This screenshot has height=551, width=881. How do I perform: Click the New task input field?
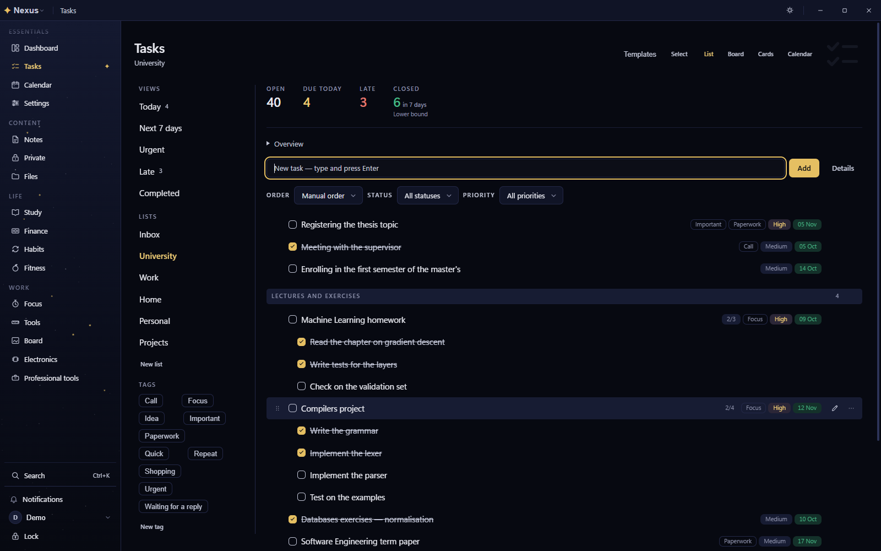point(525,168)
